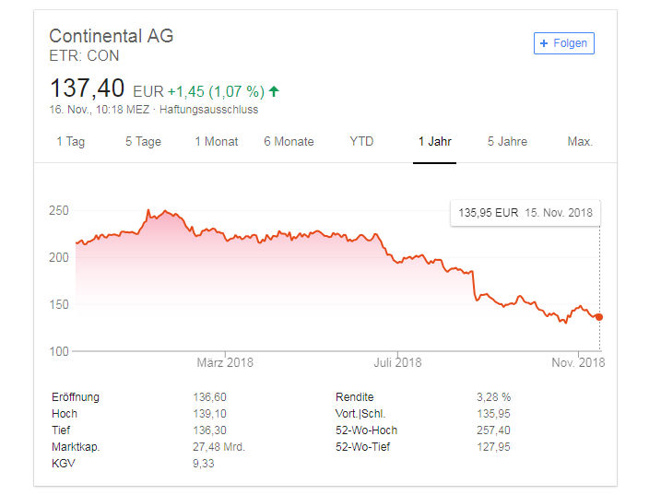This screenshot has height=495, width=661.
Task: Click the Nov. 2018 axis label
Action: 578,362
